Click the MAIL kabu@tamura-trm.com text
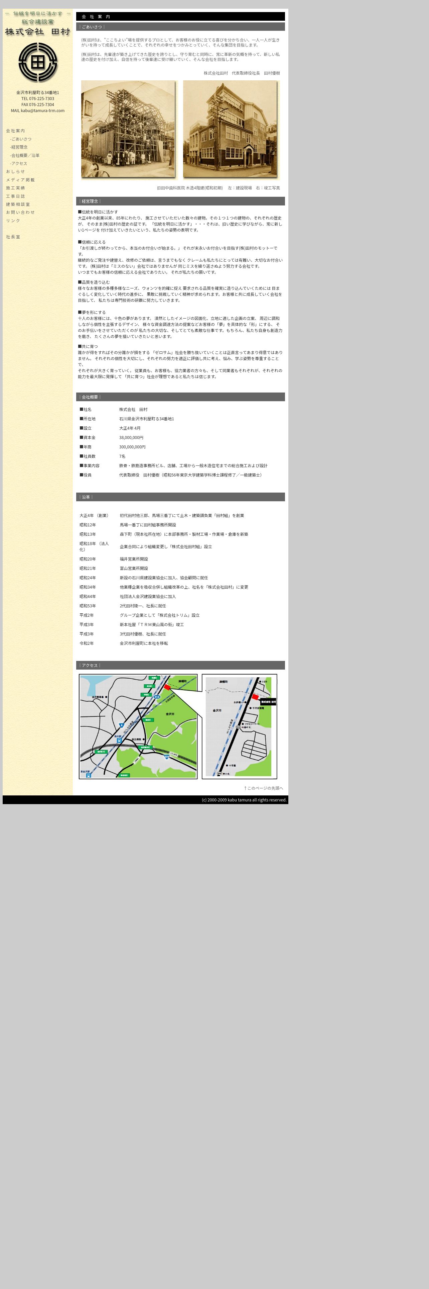Viewport: 429px width, 1289px height. click(37, 110)
